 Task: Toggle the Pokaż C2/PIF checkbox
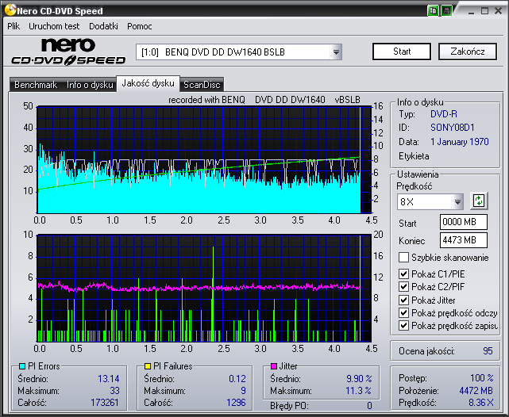point(403,287)
